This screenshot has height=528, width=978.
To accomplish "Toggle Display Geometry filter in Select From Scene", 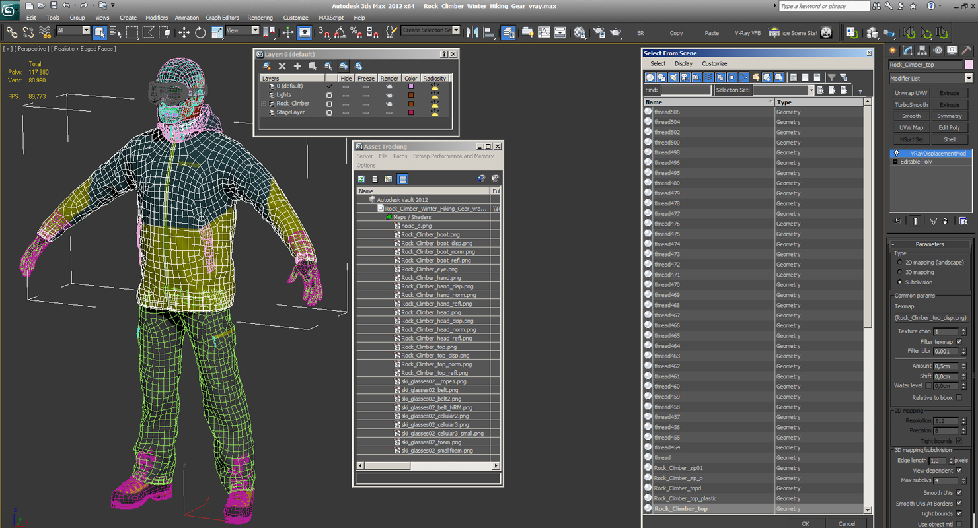I will coord(650,77).
